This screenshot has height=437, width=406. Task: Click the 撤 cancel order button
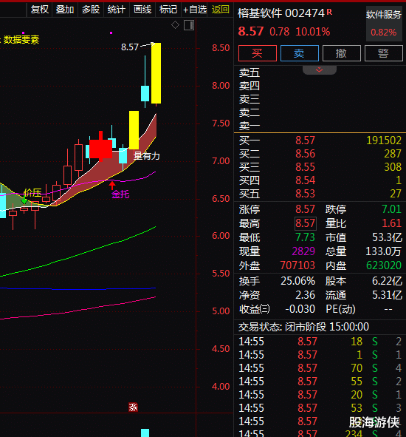pyautogui.click(x=342, y=53)
